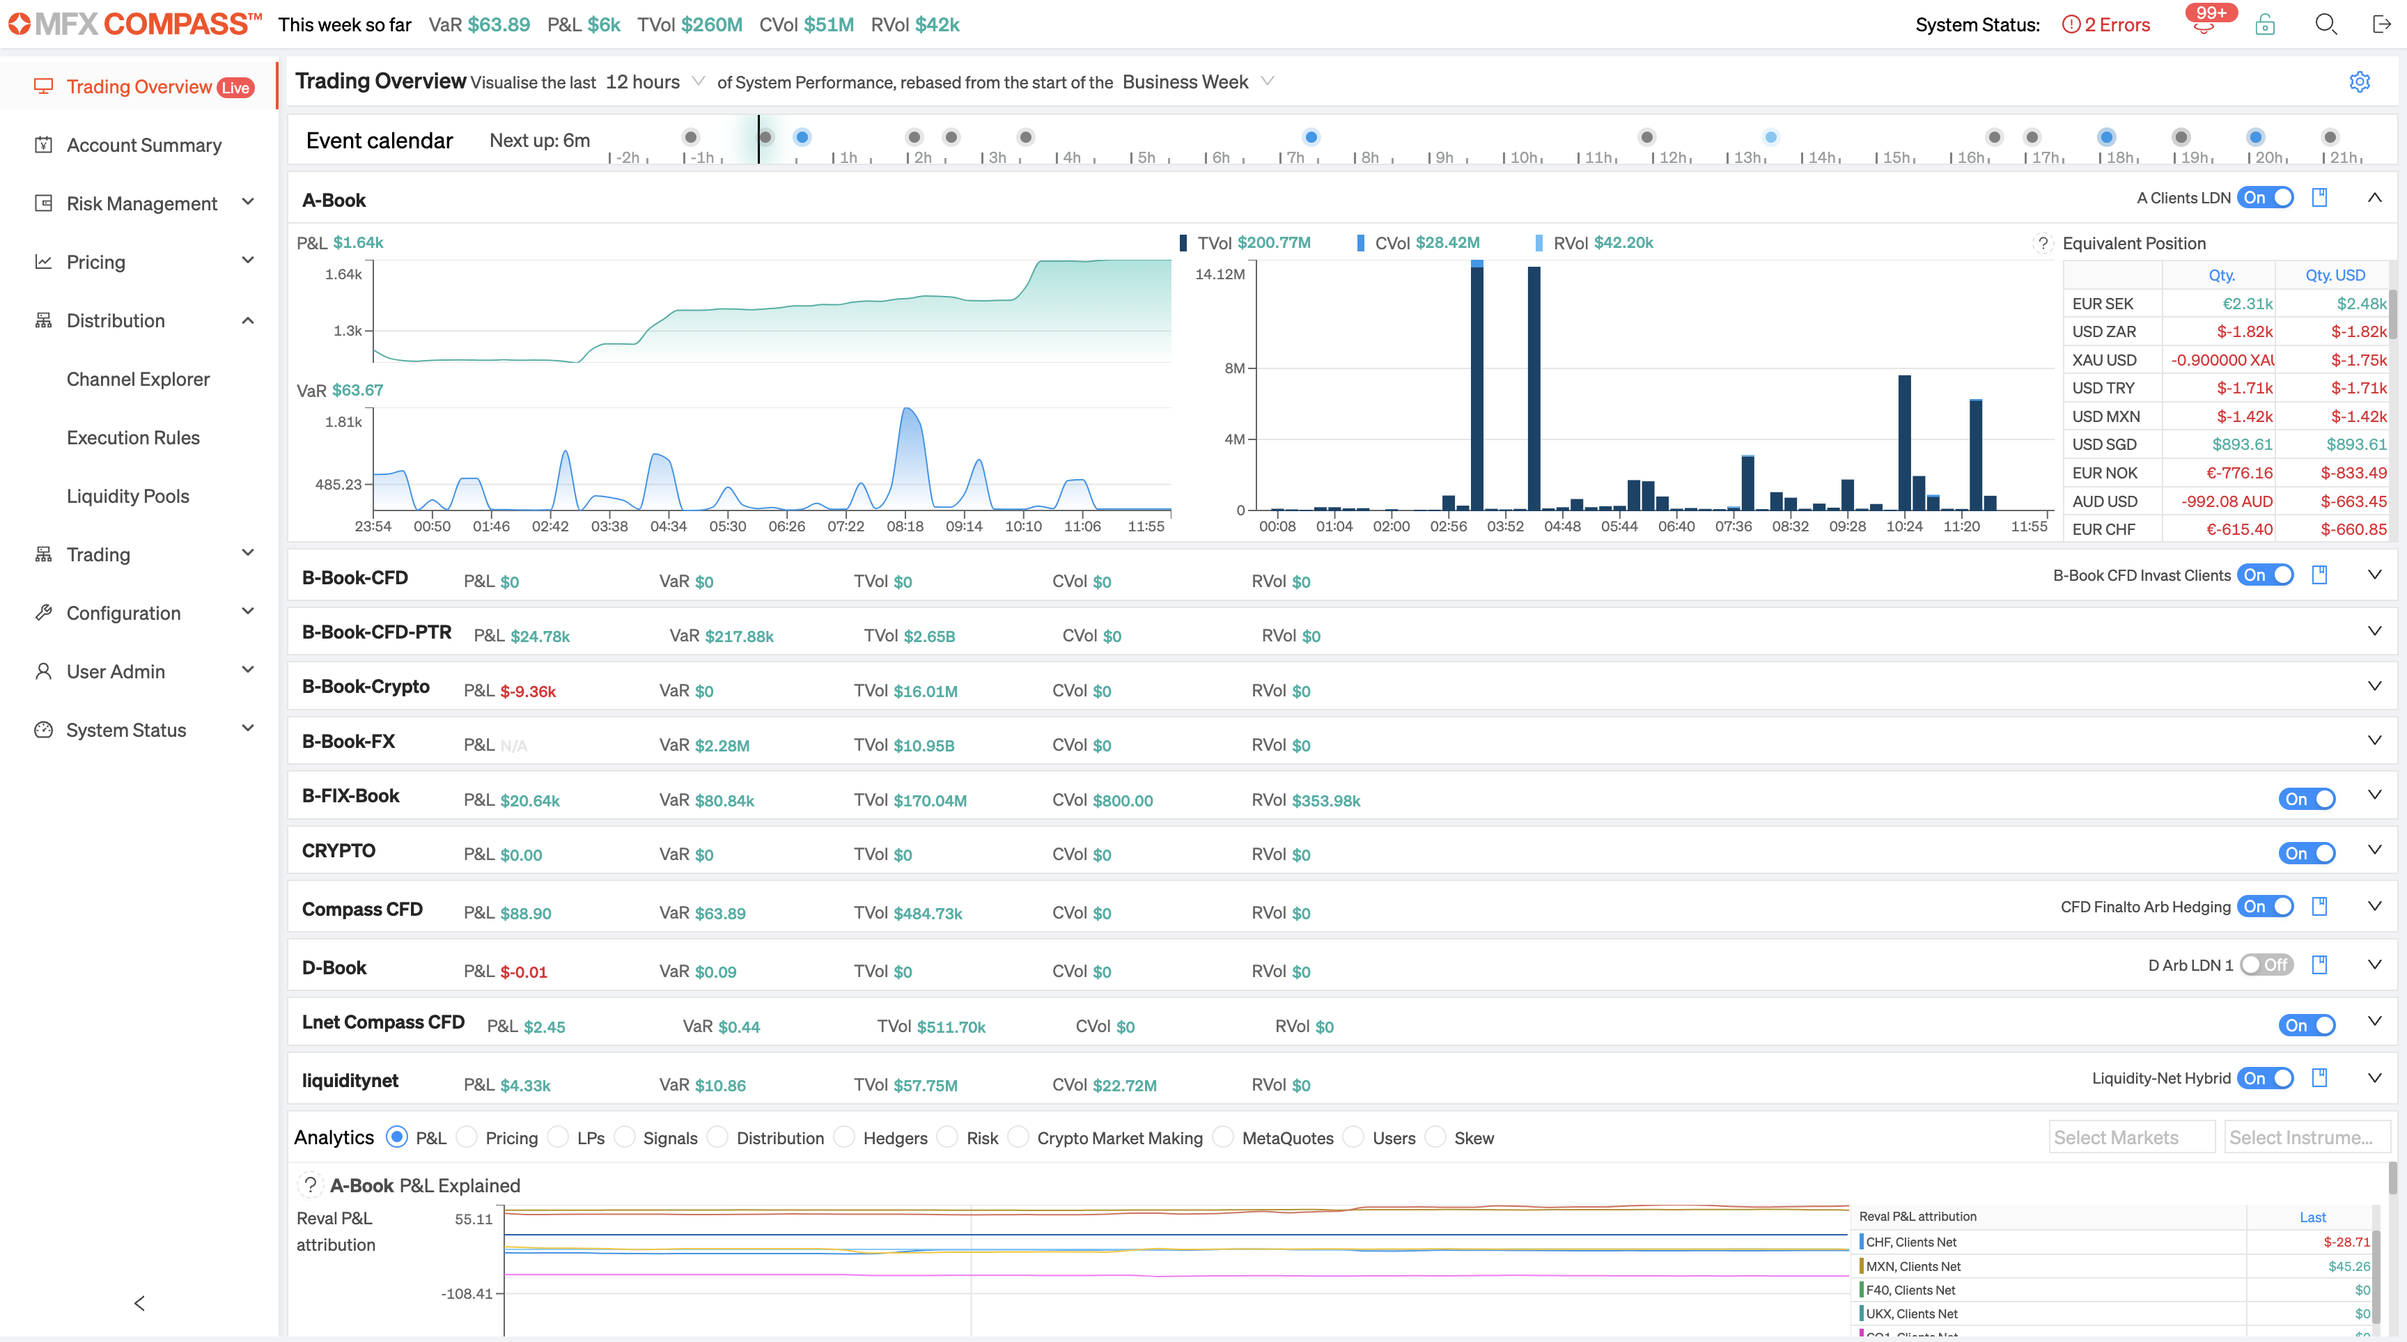Click the User Admin person icon
Viewport: 2407px width, 1342px height.
pyautogui.click(x=43, y=671)
